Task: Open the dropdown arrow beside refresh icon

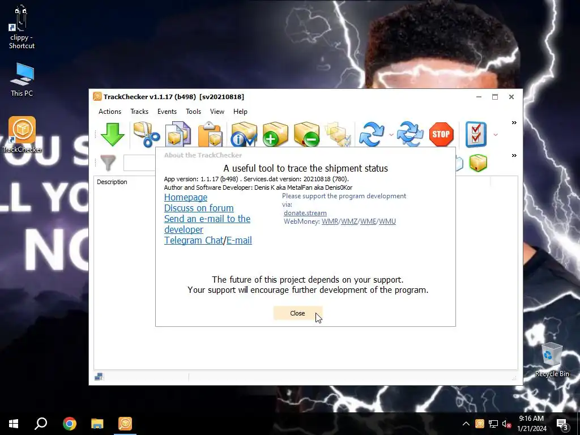Action: [391, 135]
